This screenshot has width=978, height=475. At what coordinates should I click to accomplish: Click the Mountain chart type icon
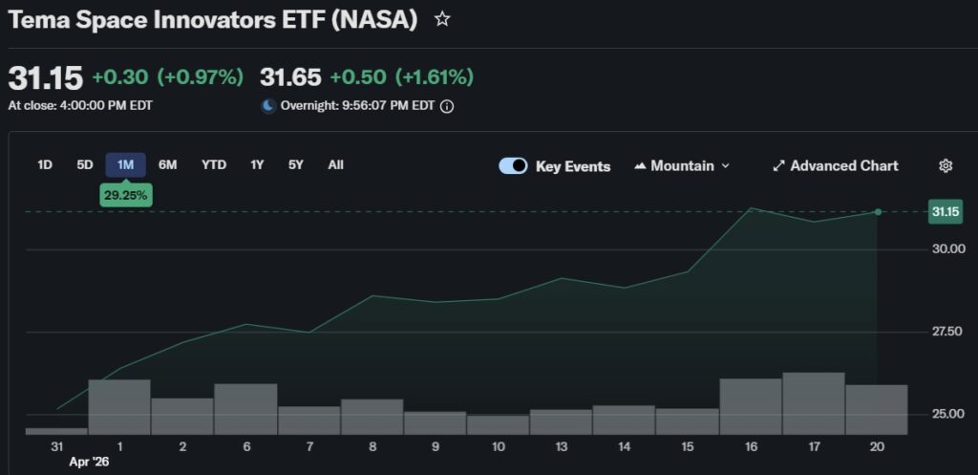[640, 165]
